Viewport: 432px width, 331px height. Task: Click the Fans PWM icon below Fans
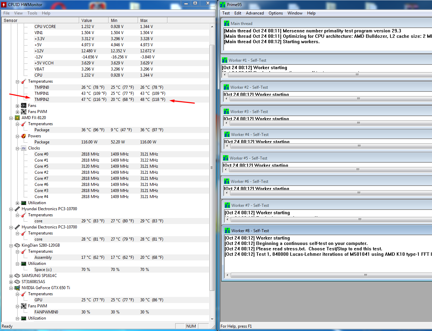tap(24, 112)
